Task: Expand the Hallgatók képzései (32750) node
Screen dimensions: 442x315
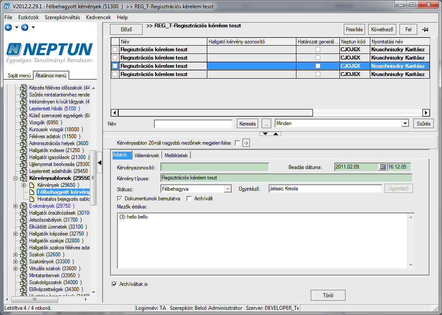Action: pyautogui.click(x=16, y=234)
